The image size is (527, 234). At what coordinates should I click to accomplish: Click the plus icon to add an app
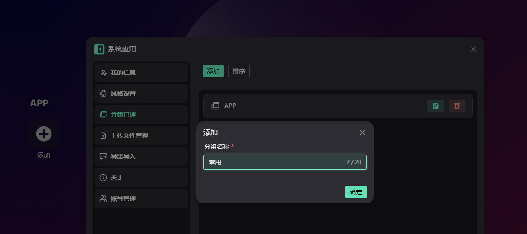click(x=44, y=133)
